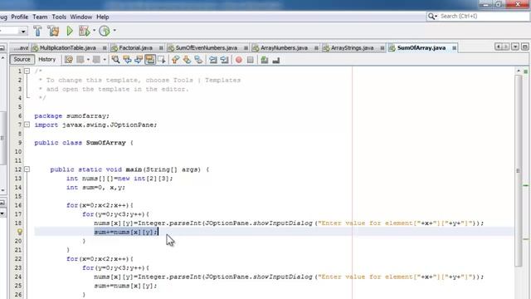Screen dimensions: 531x299
Task: Collapse the import fold at line 7
Action: 27,125
